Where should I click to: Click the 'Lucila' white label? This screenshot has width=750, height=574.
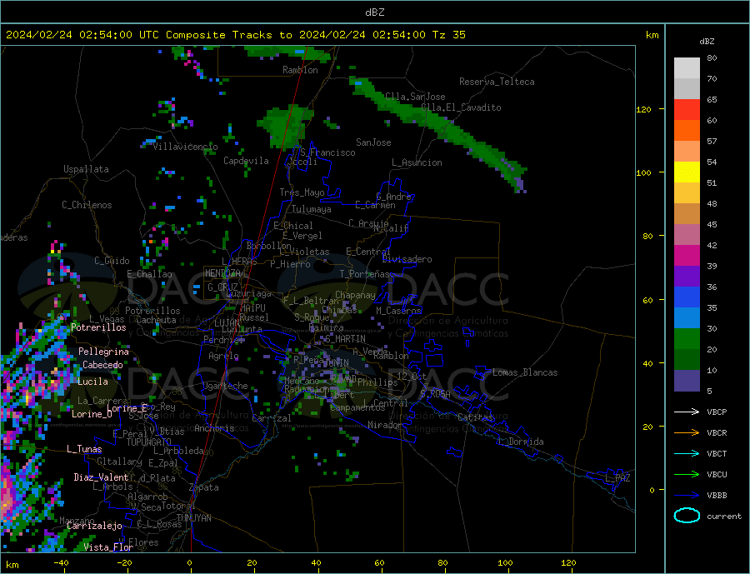point(92,382)
